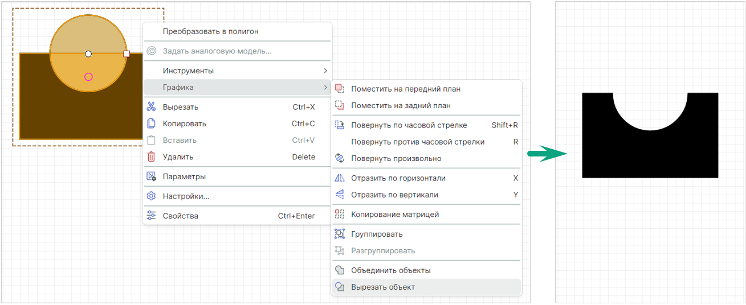Click the gear icon next to Настройки
Viewport: 746px width, 305px height.
point(151,196)
